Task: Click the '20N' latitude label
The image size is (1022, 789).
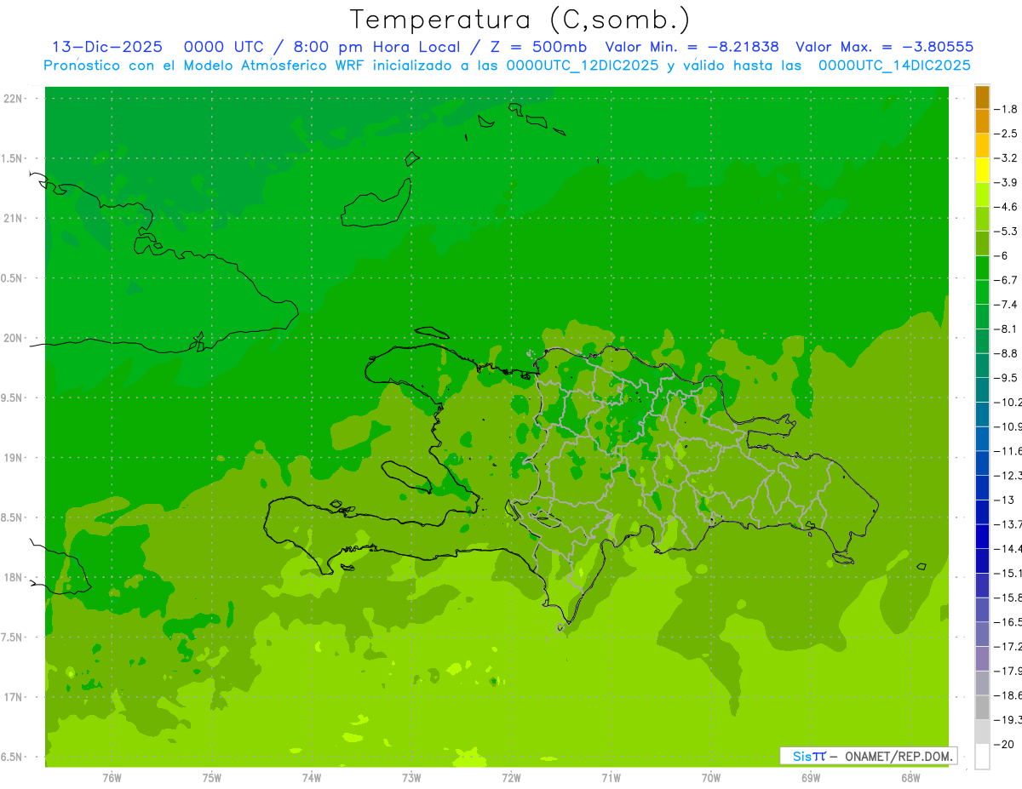Action: click(14, 338)
